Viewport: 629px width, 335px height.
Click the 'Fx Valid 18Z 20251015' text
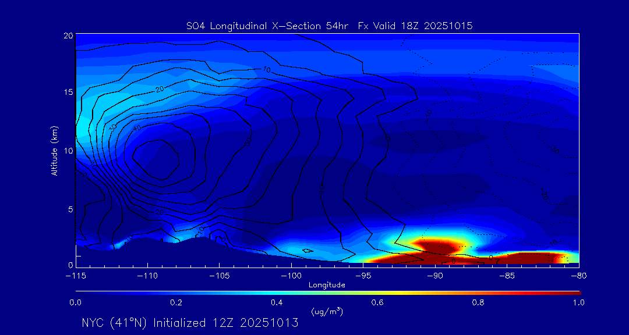click(416, 26)
